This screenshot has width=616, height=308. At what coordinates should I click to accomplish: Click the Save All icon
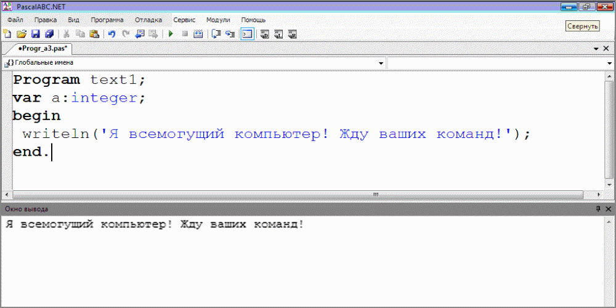tap(49, 34)
